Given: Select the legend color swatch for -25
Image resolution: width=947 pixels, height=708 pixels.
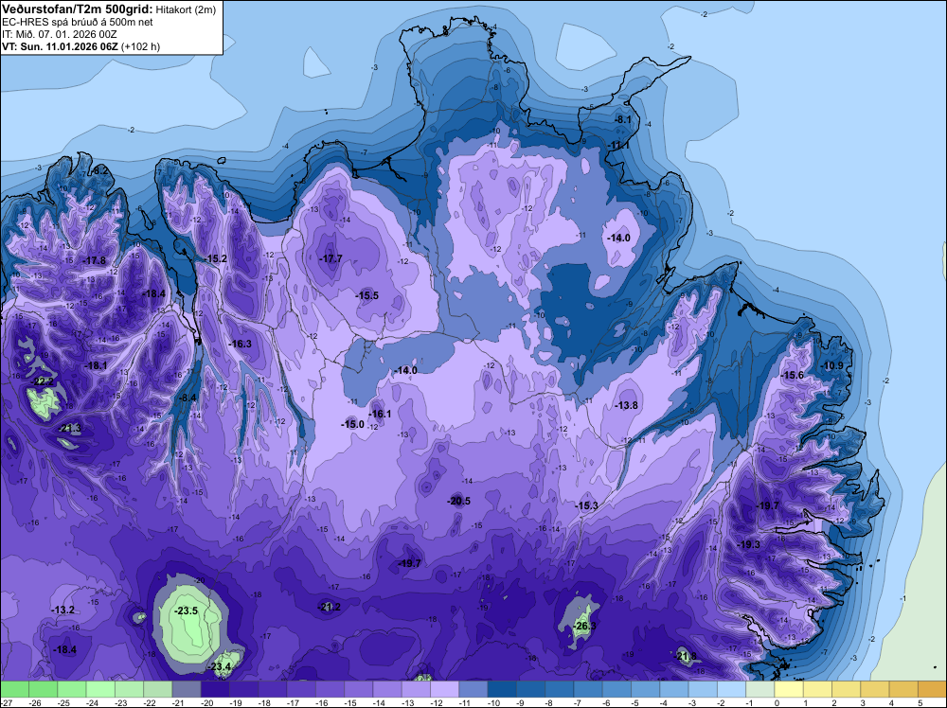Looking at the screenshot, I should pyautogui.click(x=72, y=689).
